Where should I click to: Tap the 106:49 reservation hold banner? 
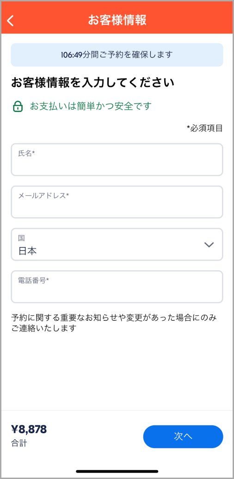tap(117, 55)
